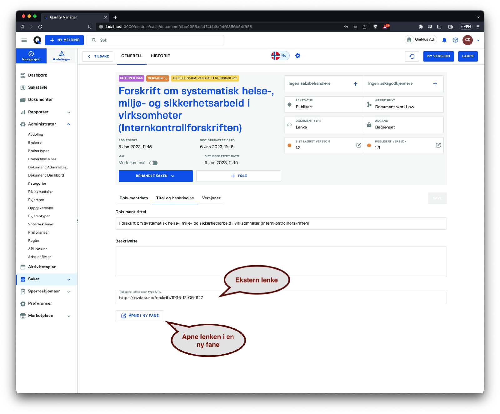This screenshot has width=500, height=414.
Task: Open the hamburger menu icon
Action: click(x=24, y=40)
